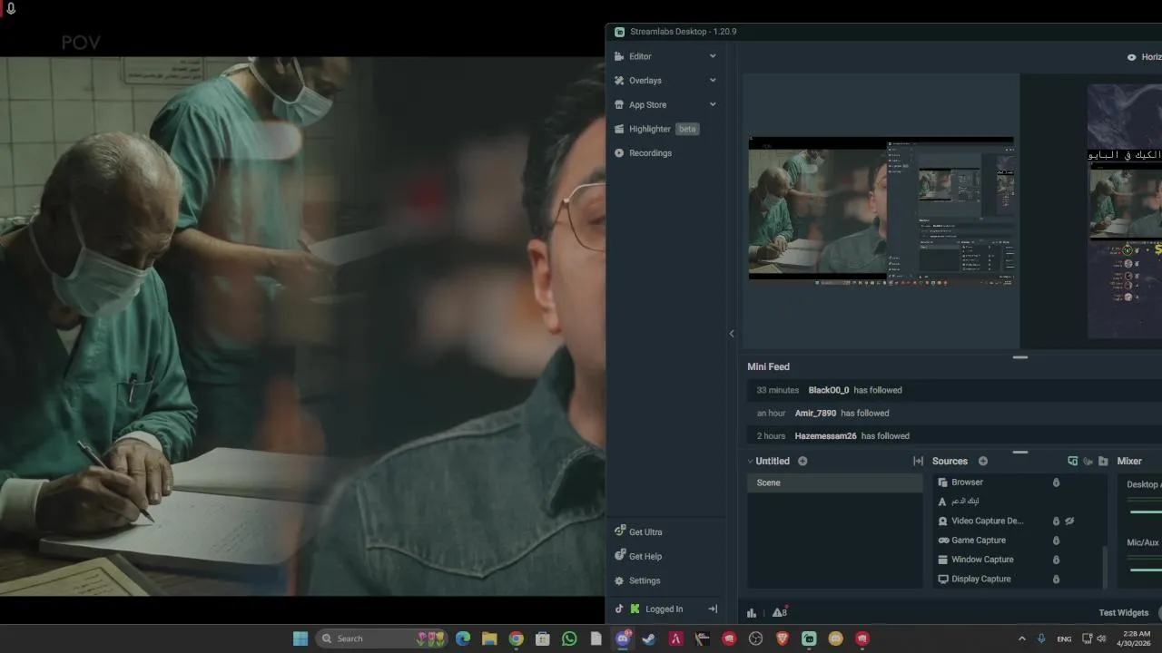
Task: Open the warning notifications icon
Action: (780, 612)
